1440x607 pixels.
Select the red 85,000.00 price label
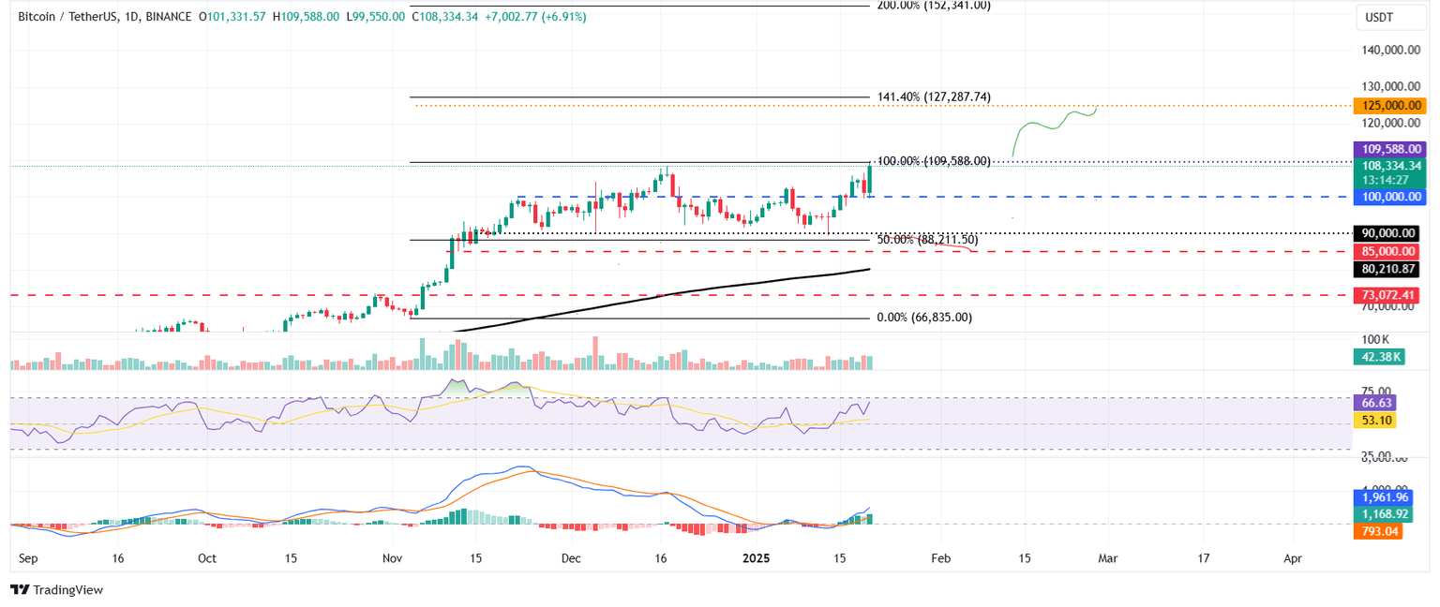click(1390, 251)
